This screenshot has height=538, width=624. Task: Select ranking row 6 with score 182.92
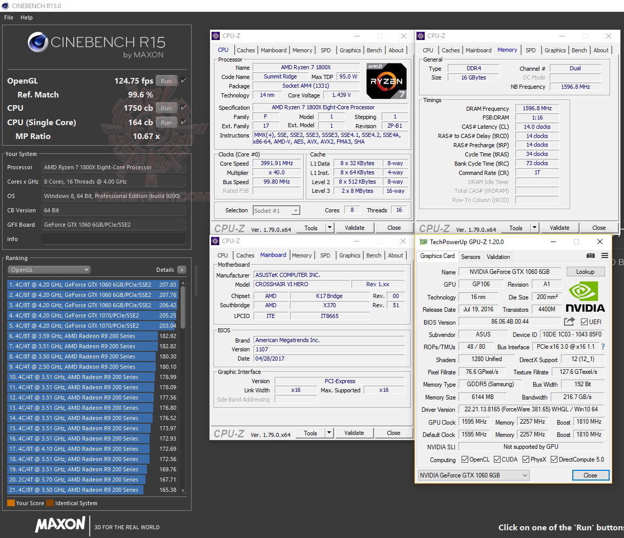(92, 336)
